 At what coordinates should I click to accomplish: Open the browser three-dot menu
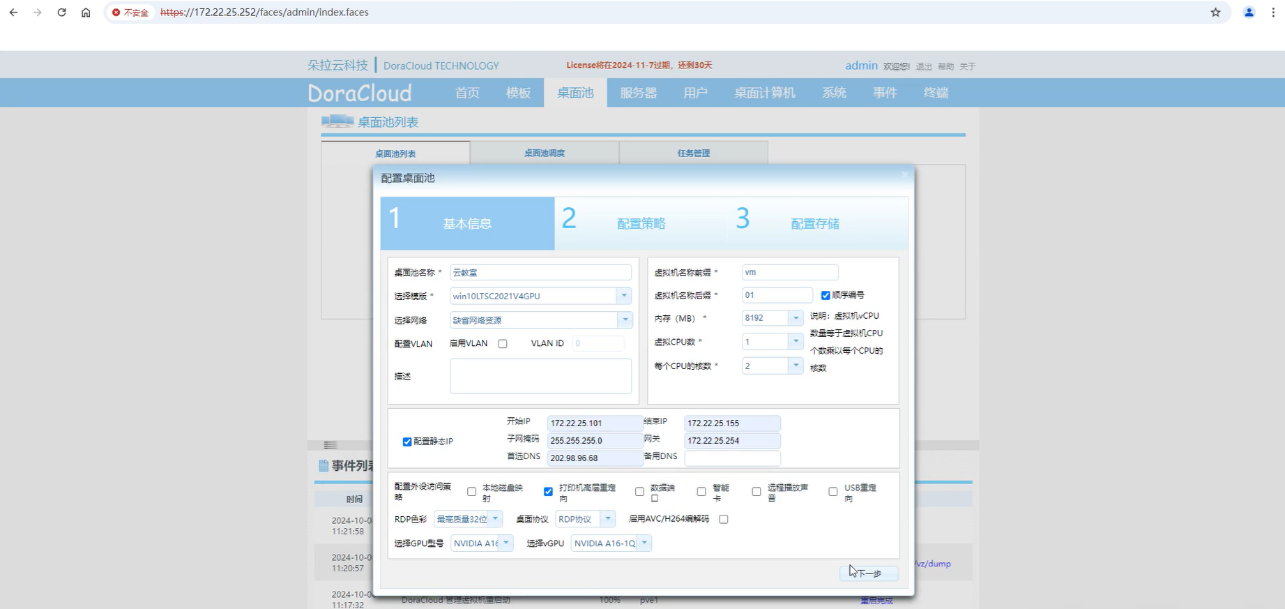point(1273,13)
